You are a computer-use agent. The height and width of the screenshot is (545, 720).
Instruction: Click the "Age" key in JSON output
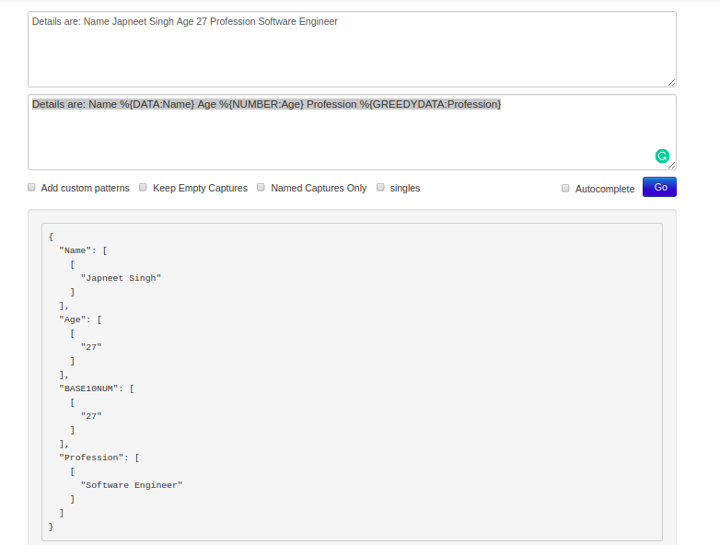click(72, 319)
